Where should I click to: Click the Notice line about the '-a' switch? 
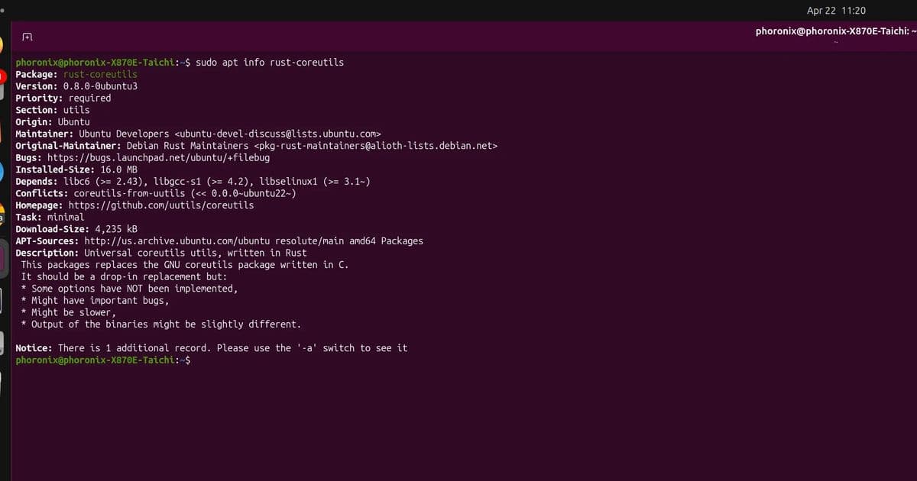coord(211,347)
